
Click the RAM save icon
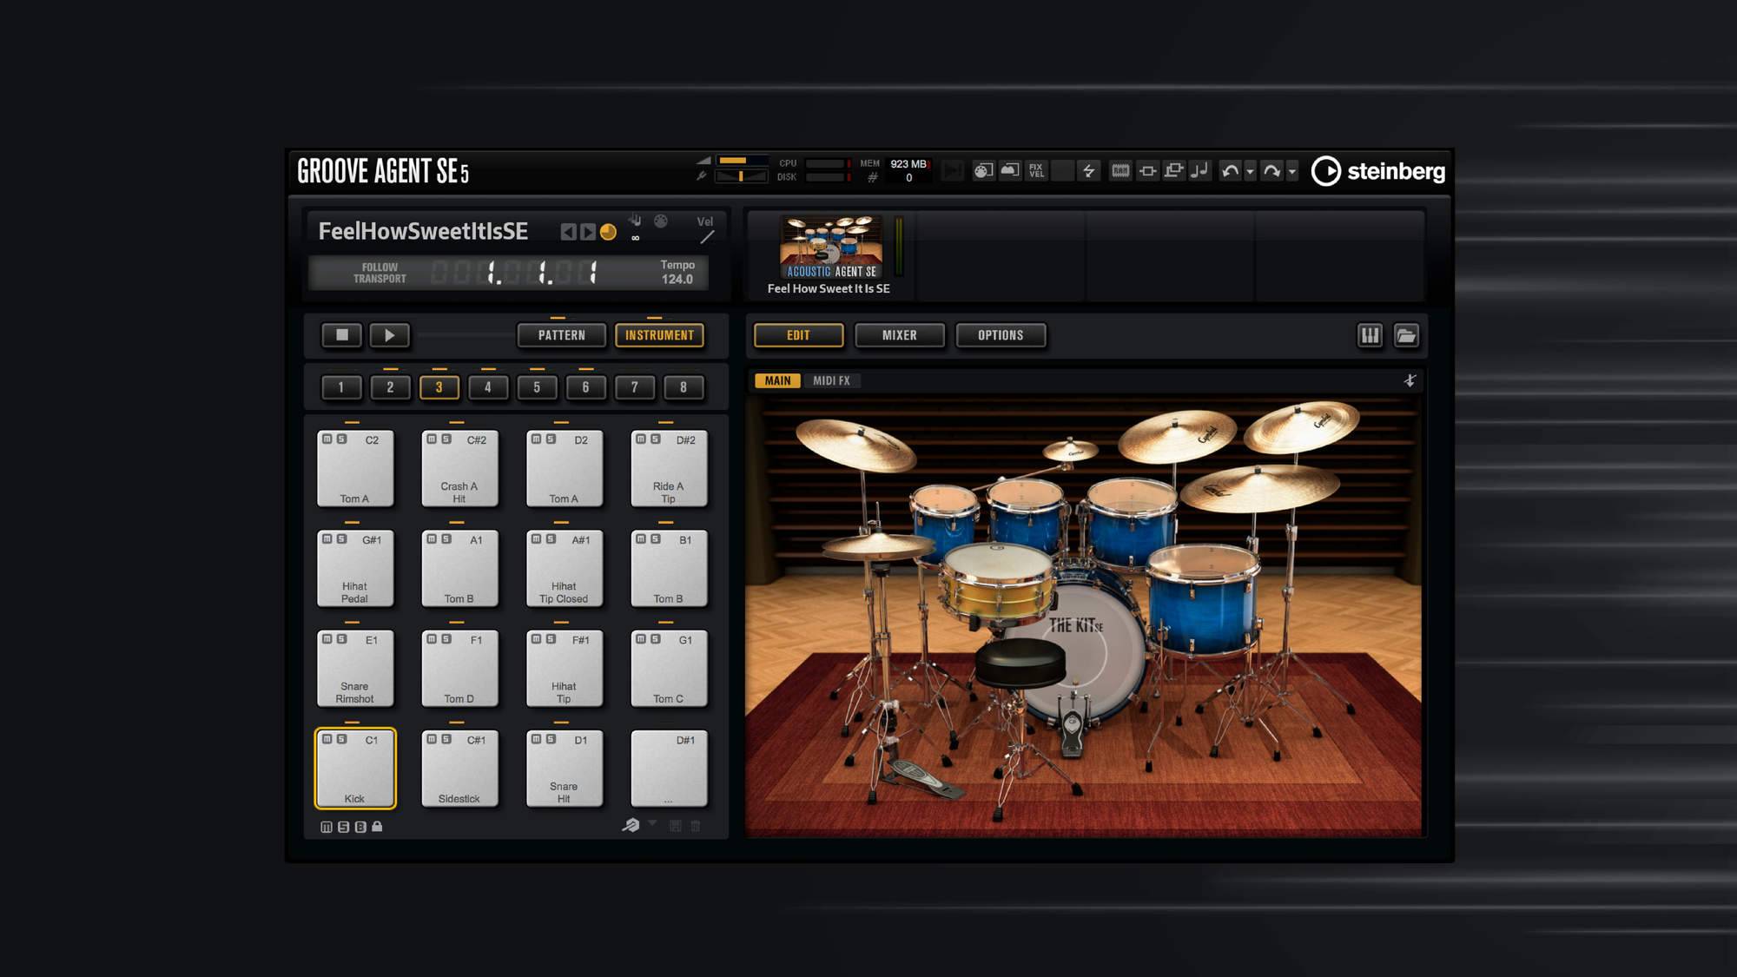(1120, 171)
